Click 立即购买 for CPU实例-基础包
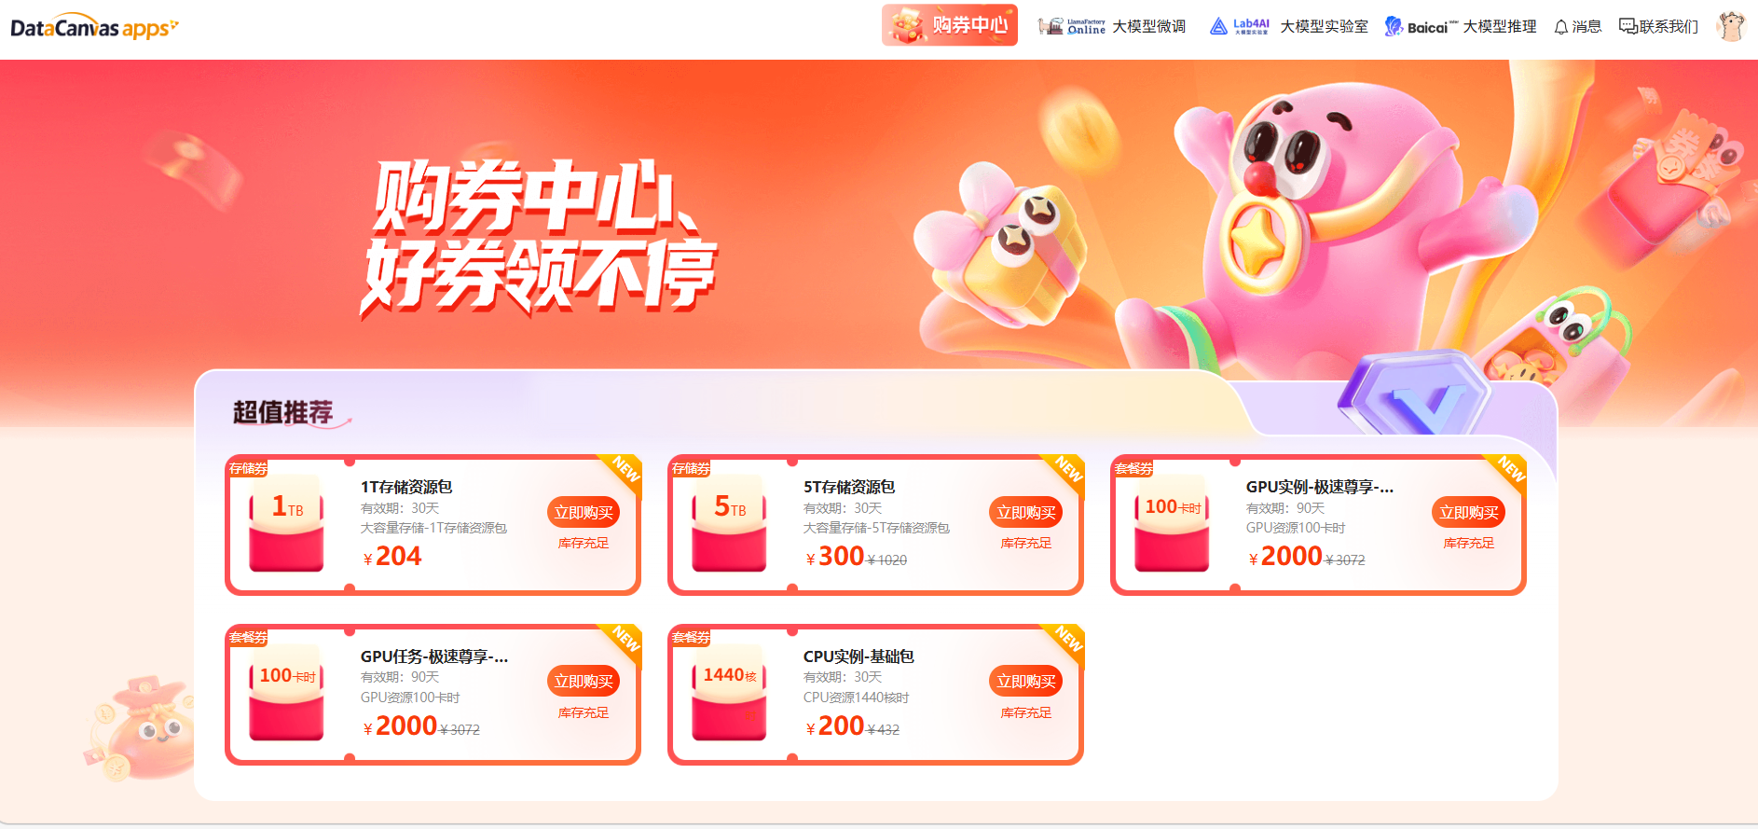 click(x=1025, y=681)
